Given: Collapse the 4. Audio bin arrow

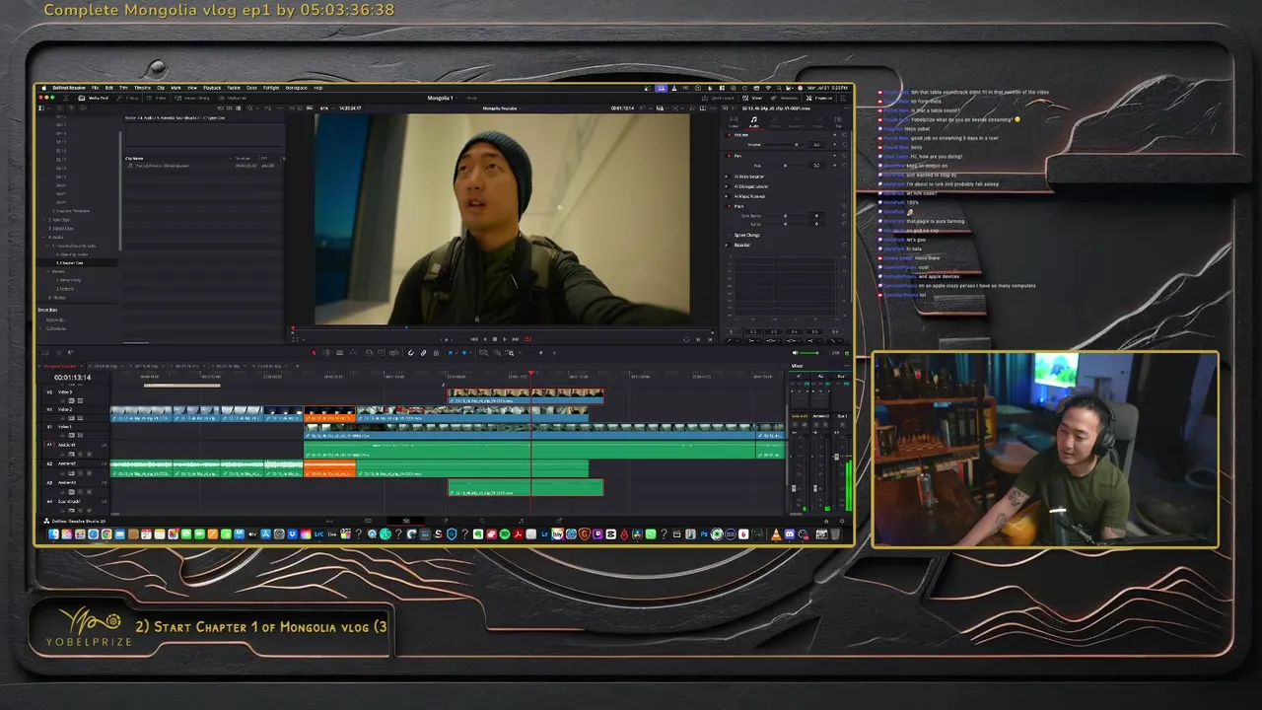Looking at the screenshot, I should pos(43,237).
